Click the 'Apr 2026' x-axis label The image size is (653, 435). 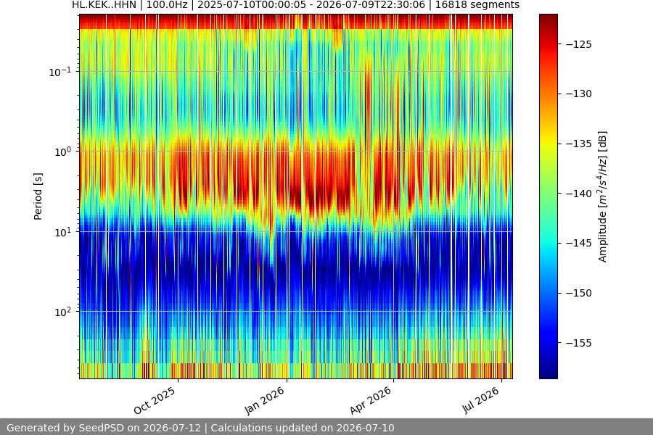click(370, 400)
